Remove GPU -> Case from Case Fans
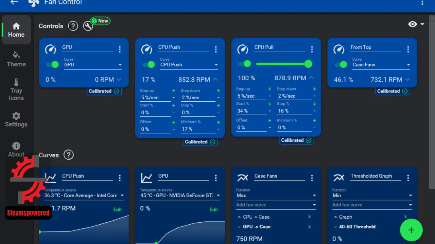The image size is (435, 244). click(x=309, y=227)
